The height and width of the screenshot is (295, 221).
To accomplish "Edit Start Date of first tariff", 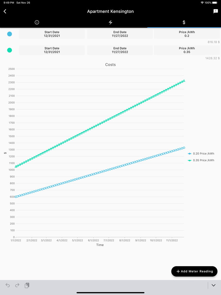I will 52,34.
